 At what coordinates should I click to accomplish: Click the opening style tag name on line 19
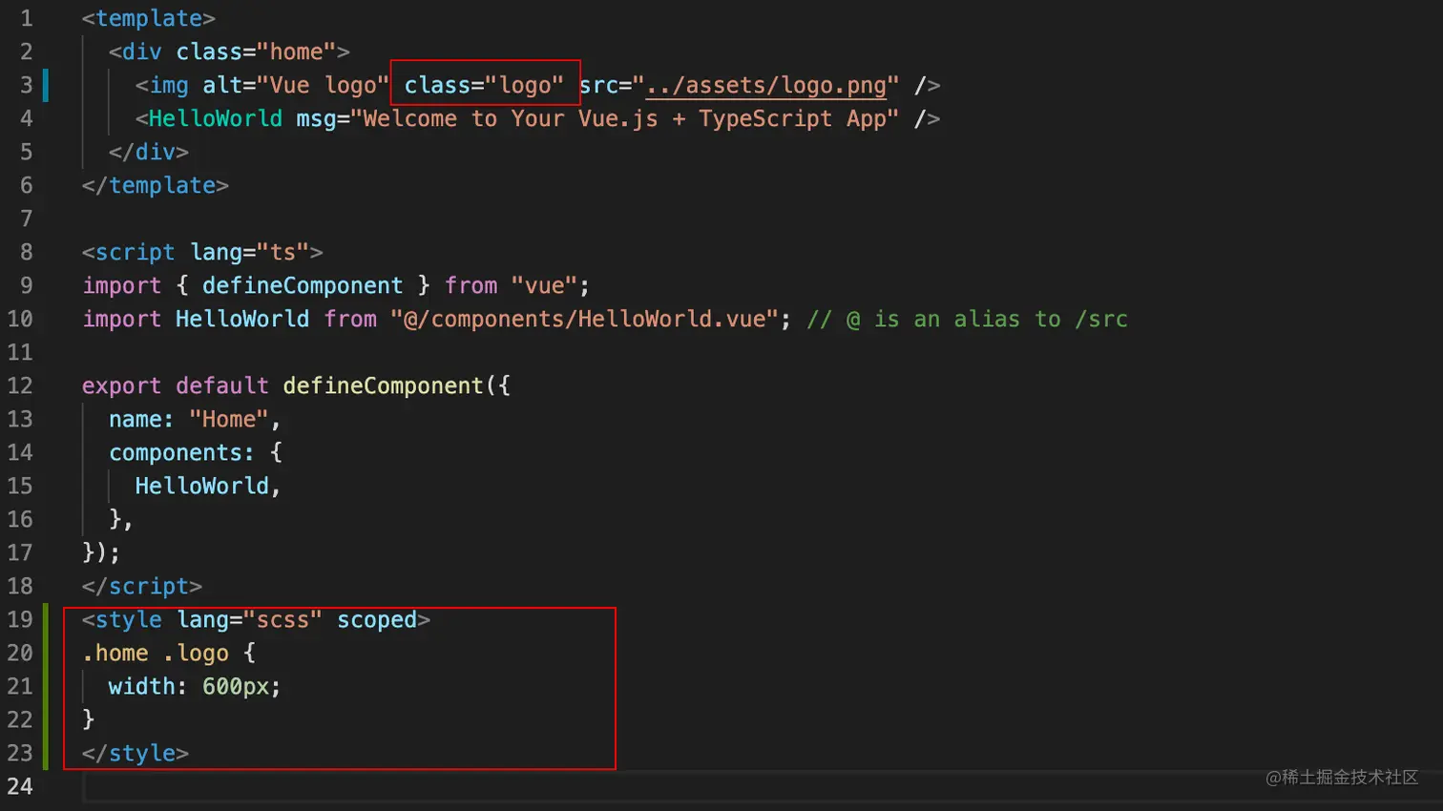click(129, 619)
